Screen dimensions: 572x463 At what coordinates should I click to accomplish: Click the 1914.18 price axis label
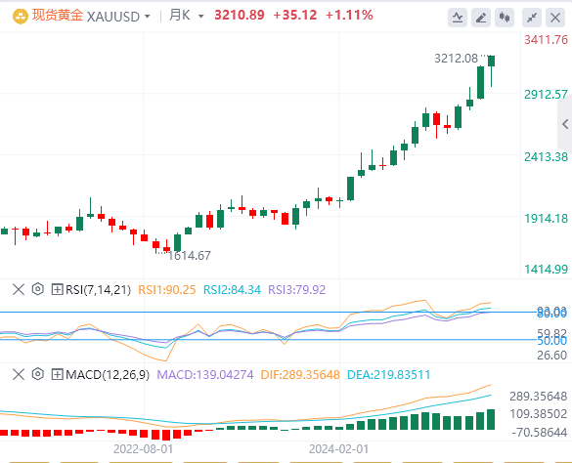click(547, 219)
